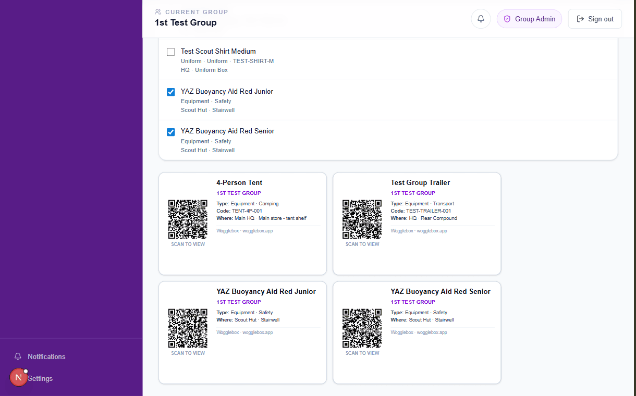
Task: Click 'Wogglebox · wogglebox.app' on the Test Group Trailer card
Action: tap(419, 231)
